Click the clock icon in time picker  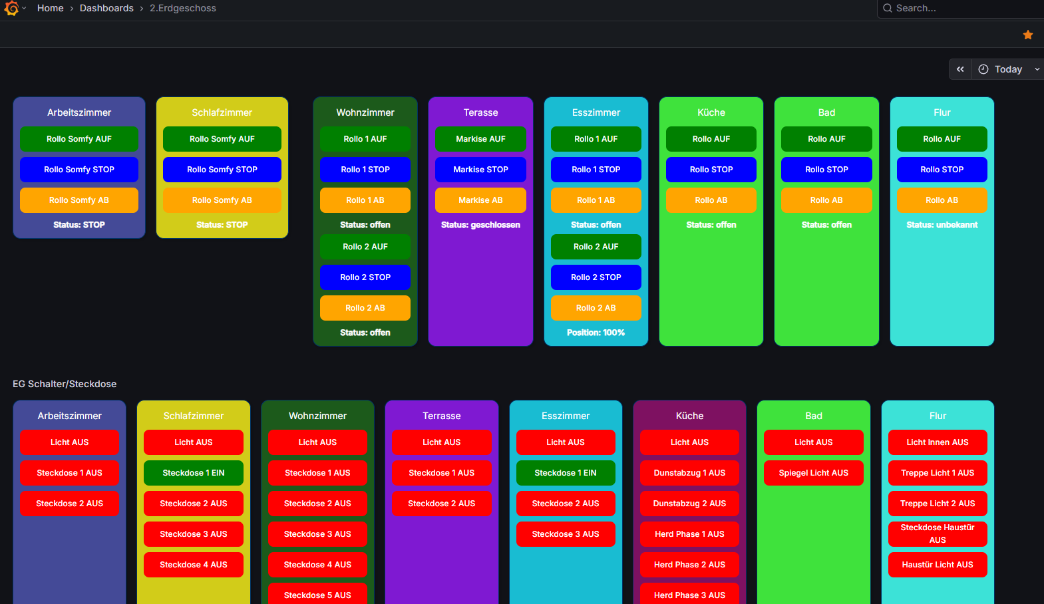pos(983,69)
